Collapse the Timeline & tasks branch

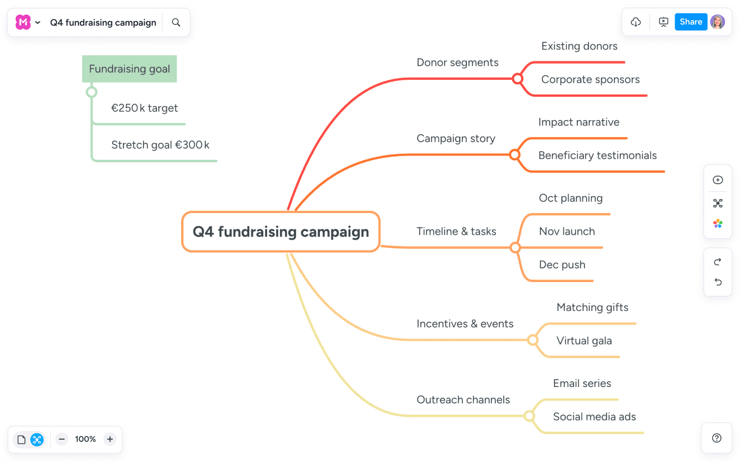[x=515, y=248]
